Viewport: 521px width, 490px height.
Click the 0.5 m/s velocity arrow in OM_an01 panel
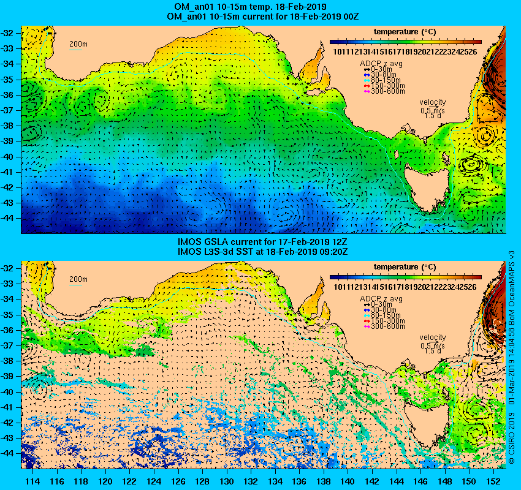coord(433,107)
